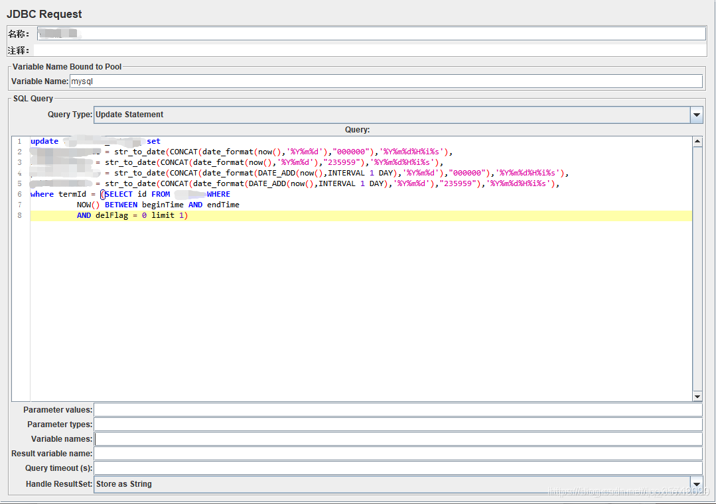Viewport: 716px width, 504px height.
Task: Focus the Variable Name field containing mysql
Action: pos(386,81)
